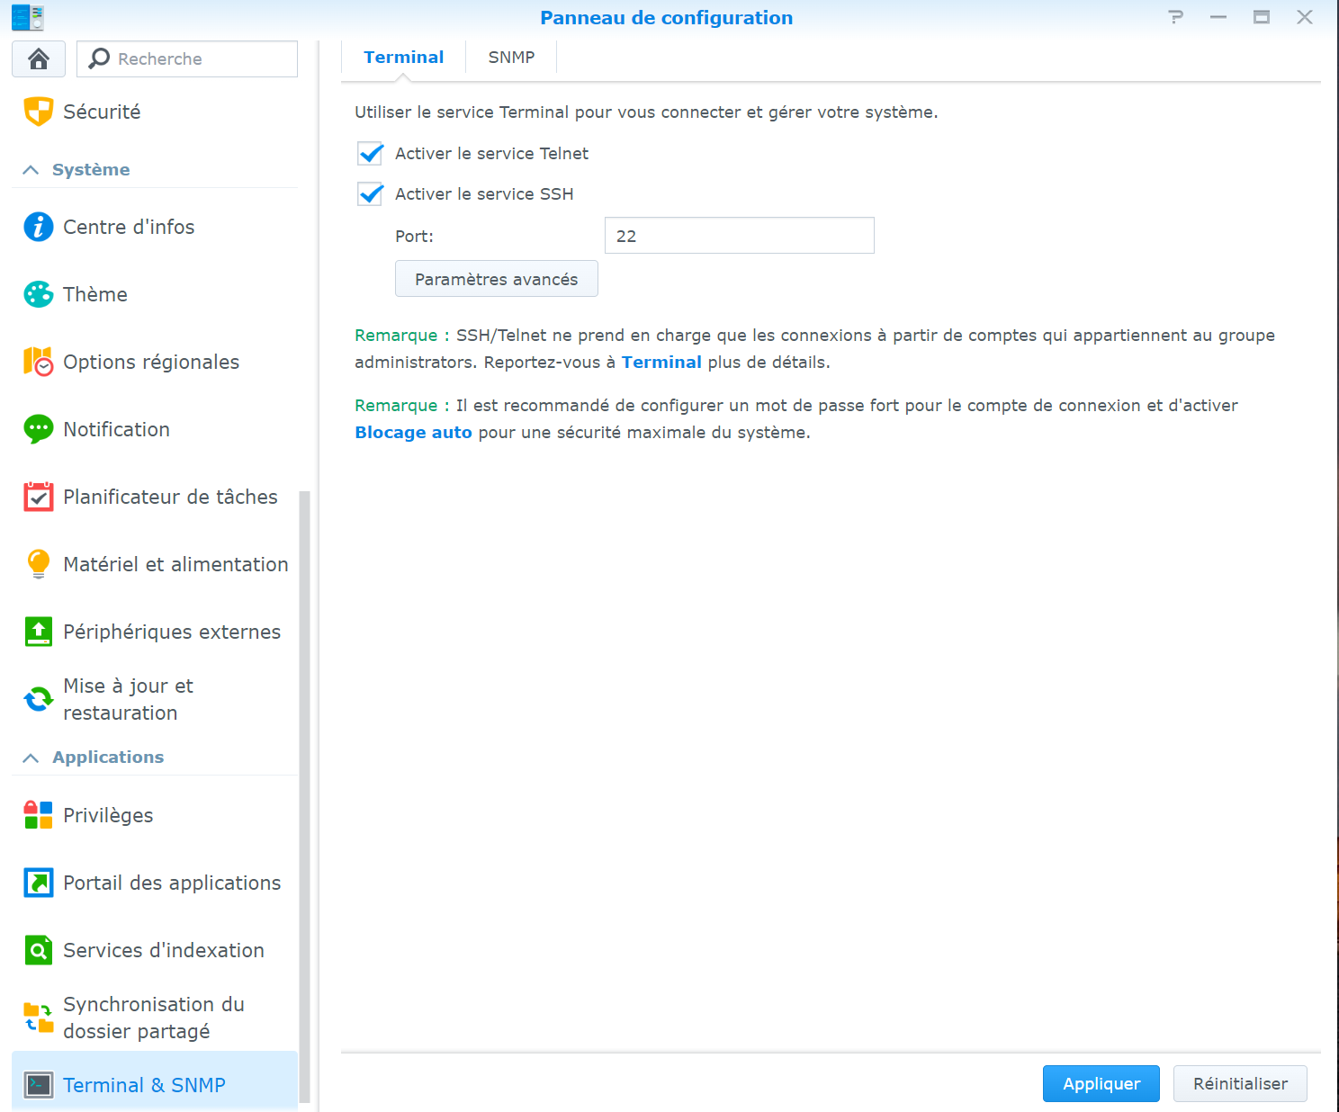Image resolution: width=1339 pixels, height=1112 pixels.
Task: Switch to the SNMP tab
Action: point(511,58)
